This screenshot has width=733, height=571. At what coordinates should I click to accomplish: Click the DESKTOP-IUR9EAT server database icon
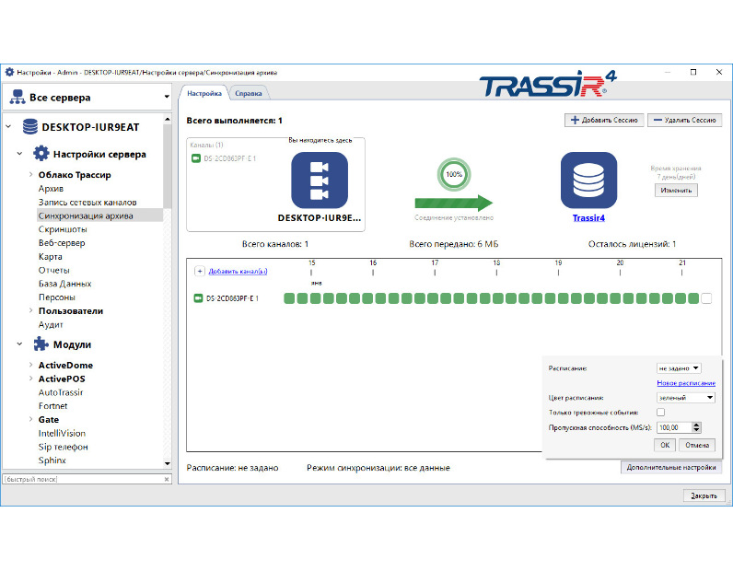click(30, 127)
